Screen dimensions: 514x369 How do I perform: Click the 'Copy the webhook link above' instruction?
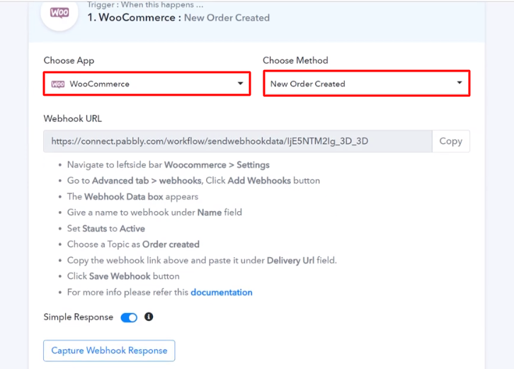tap(202, 261)
